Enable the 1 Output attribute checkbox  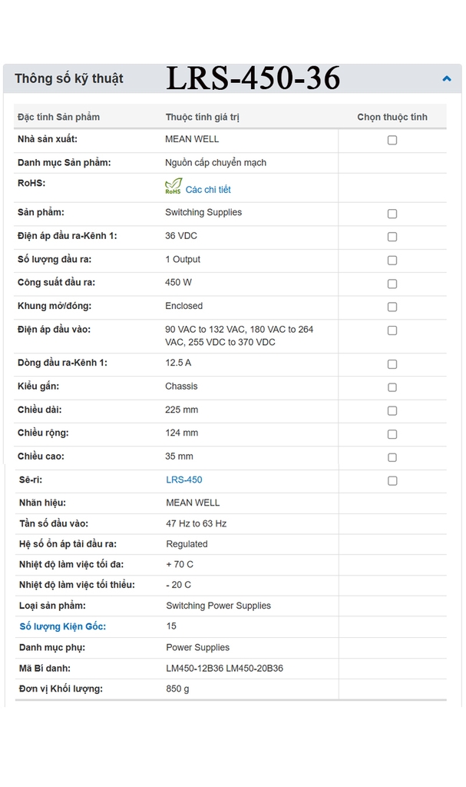392,261
